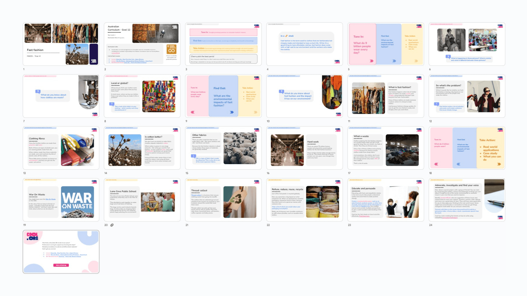This screenshot has width=527, height=296.
Task: Click the yellow forward arrow on slide 18
Action: pyautogui.click(x=499, y=164)
